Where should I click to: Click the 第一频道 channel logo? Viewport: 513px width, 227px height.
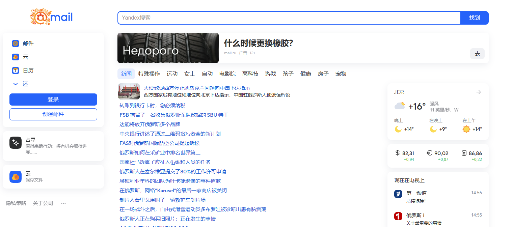(398, 194)
